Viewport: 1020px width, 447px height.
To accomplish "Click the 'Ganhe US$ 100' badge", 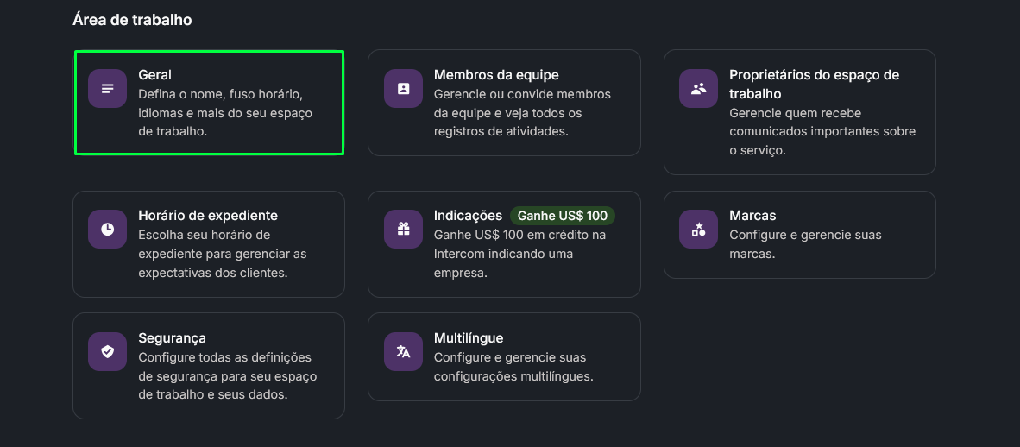I will (562, 216).
